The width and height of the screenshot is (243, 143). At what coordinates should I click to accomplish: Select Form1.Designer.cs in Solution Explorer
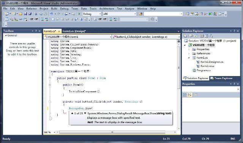(x=212, y=62)
